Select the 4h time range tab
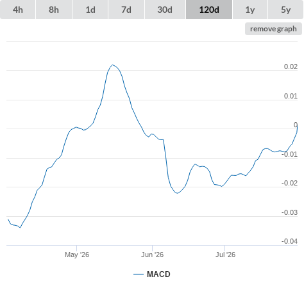304x291 pixels. (x=18, y=10)
